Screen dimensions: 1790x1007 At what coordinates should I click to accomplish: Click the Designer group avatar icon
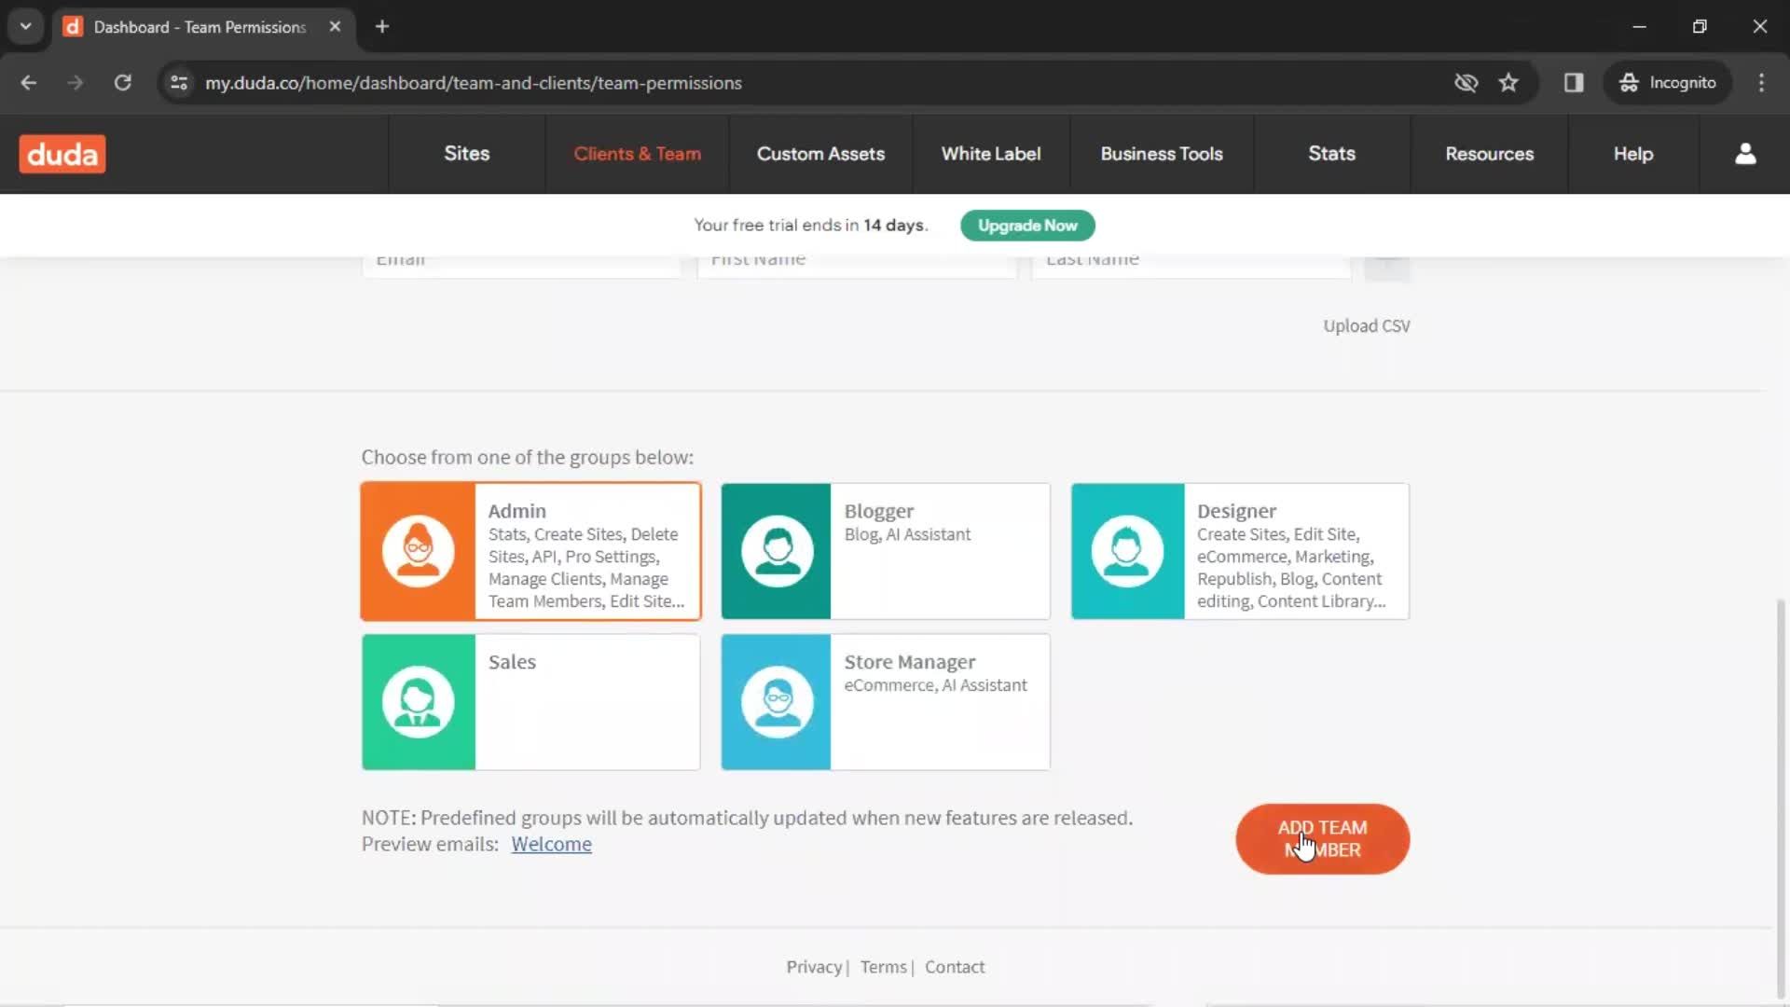1127,551
